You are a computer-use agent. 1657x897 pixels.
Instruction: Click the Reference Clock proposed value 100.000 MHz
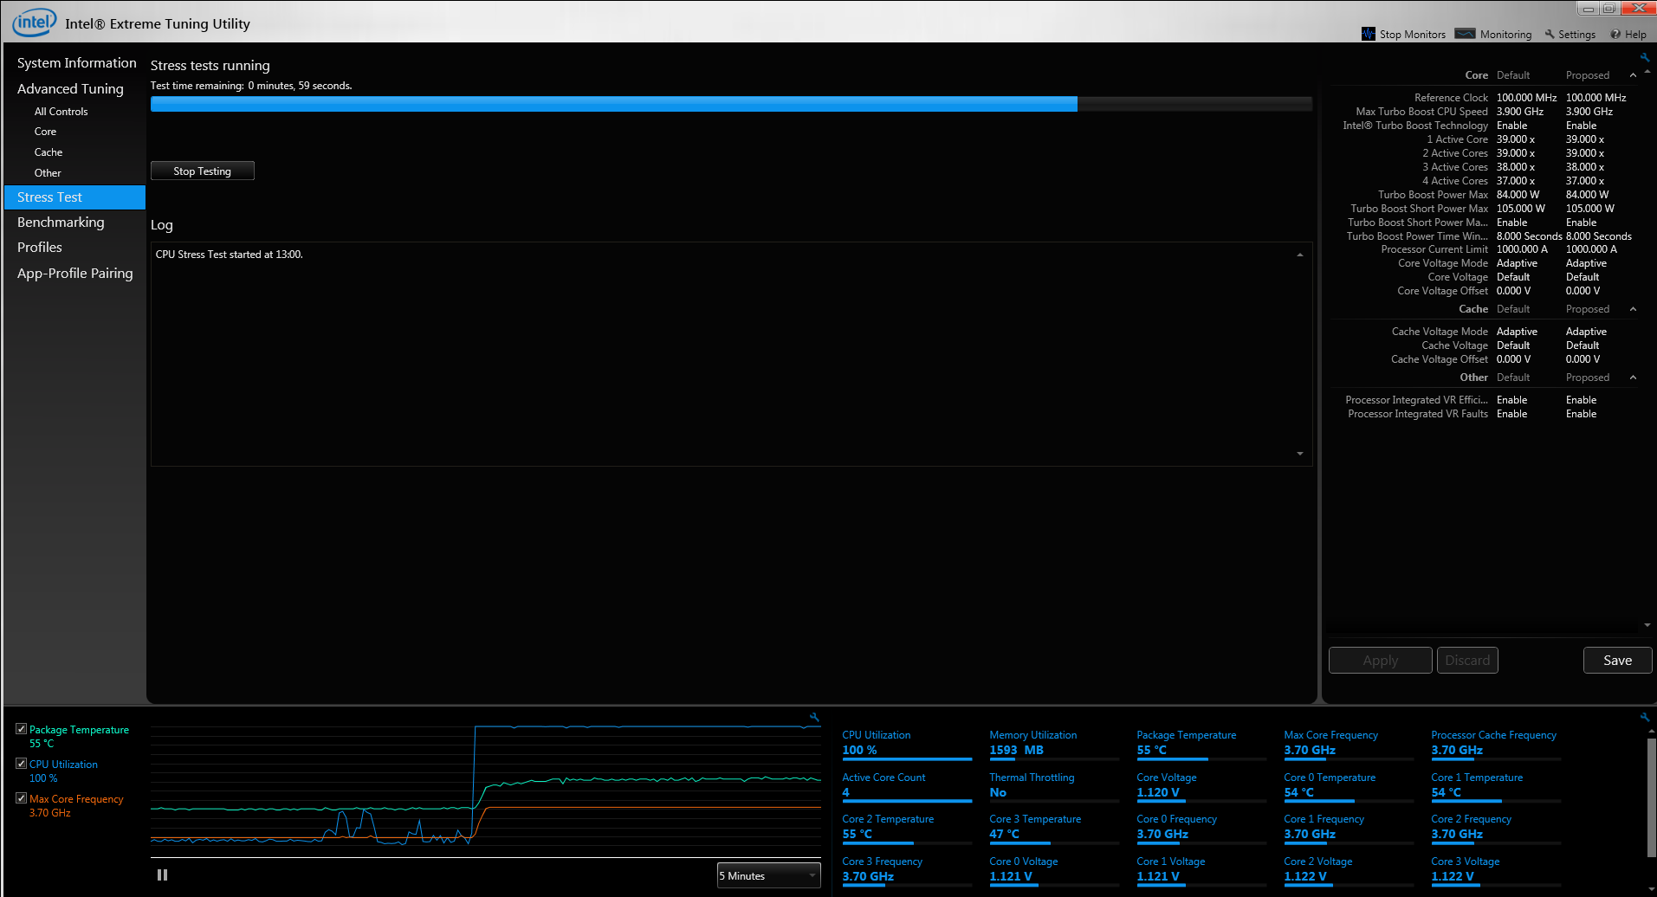point(1596,98)
